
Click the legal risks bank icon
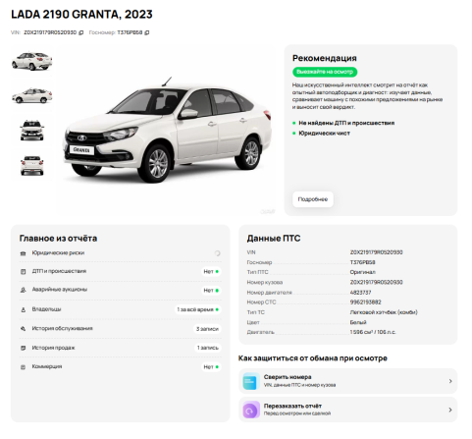[23, 253]
